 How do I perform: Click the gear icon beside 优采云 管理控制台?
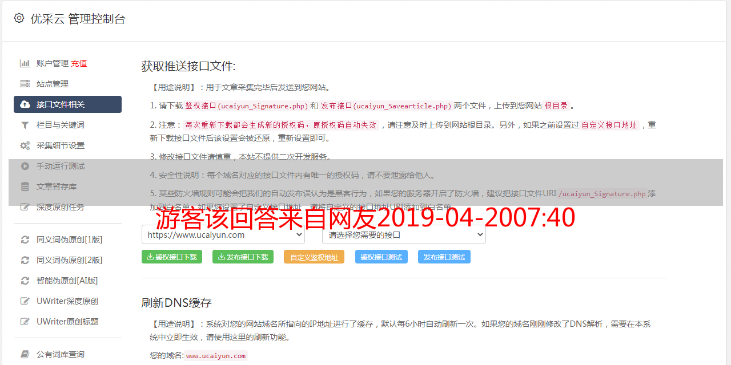pos(19,18)
